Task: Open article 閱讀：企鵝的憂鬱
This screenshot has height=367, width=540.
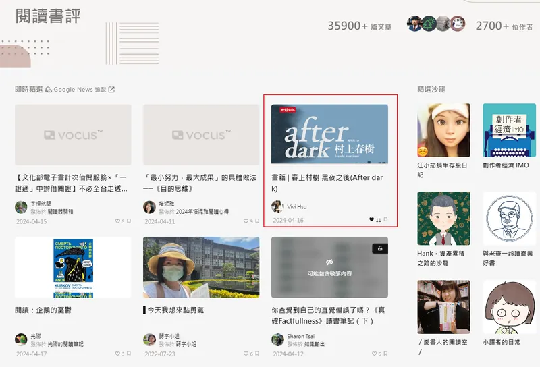Action: coord(43,310)
